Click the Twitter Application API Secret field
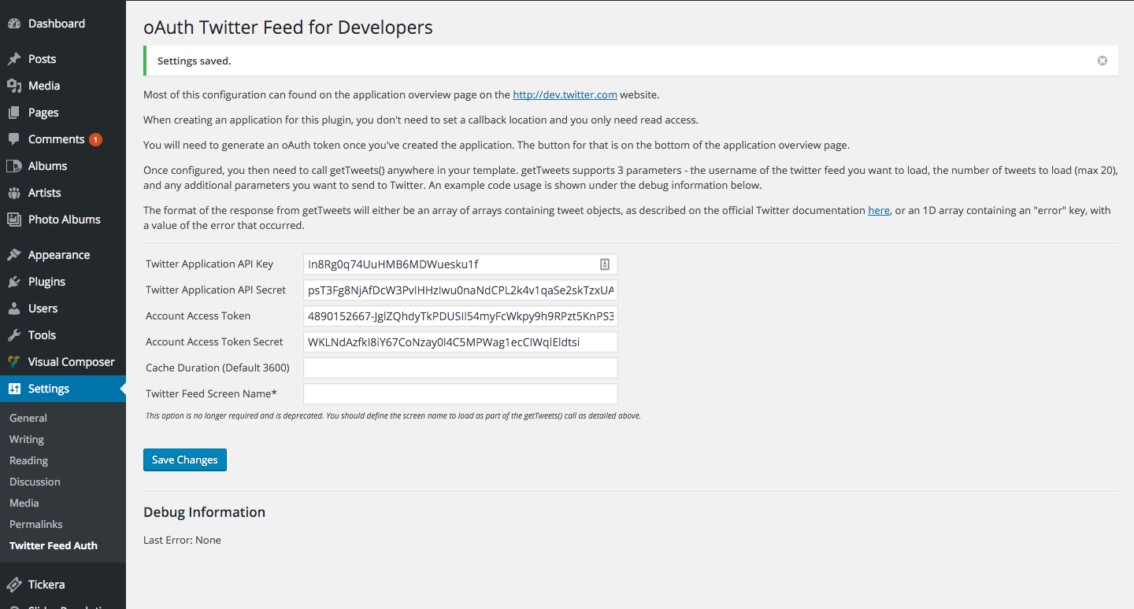Screen dimensions: 1134x609 point(461,290)
